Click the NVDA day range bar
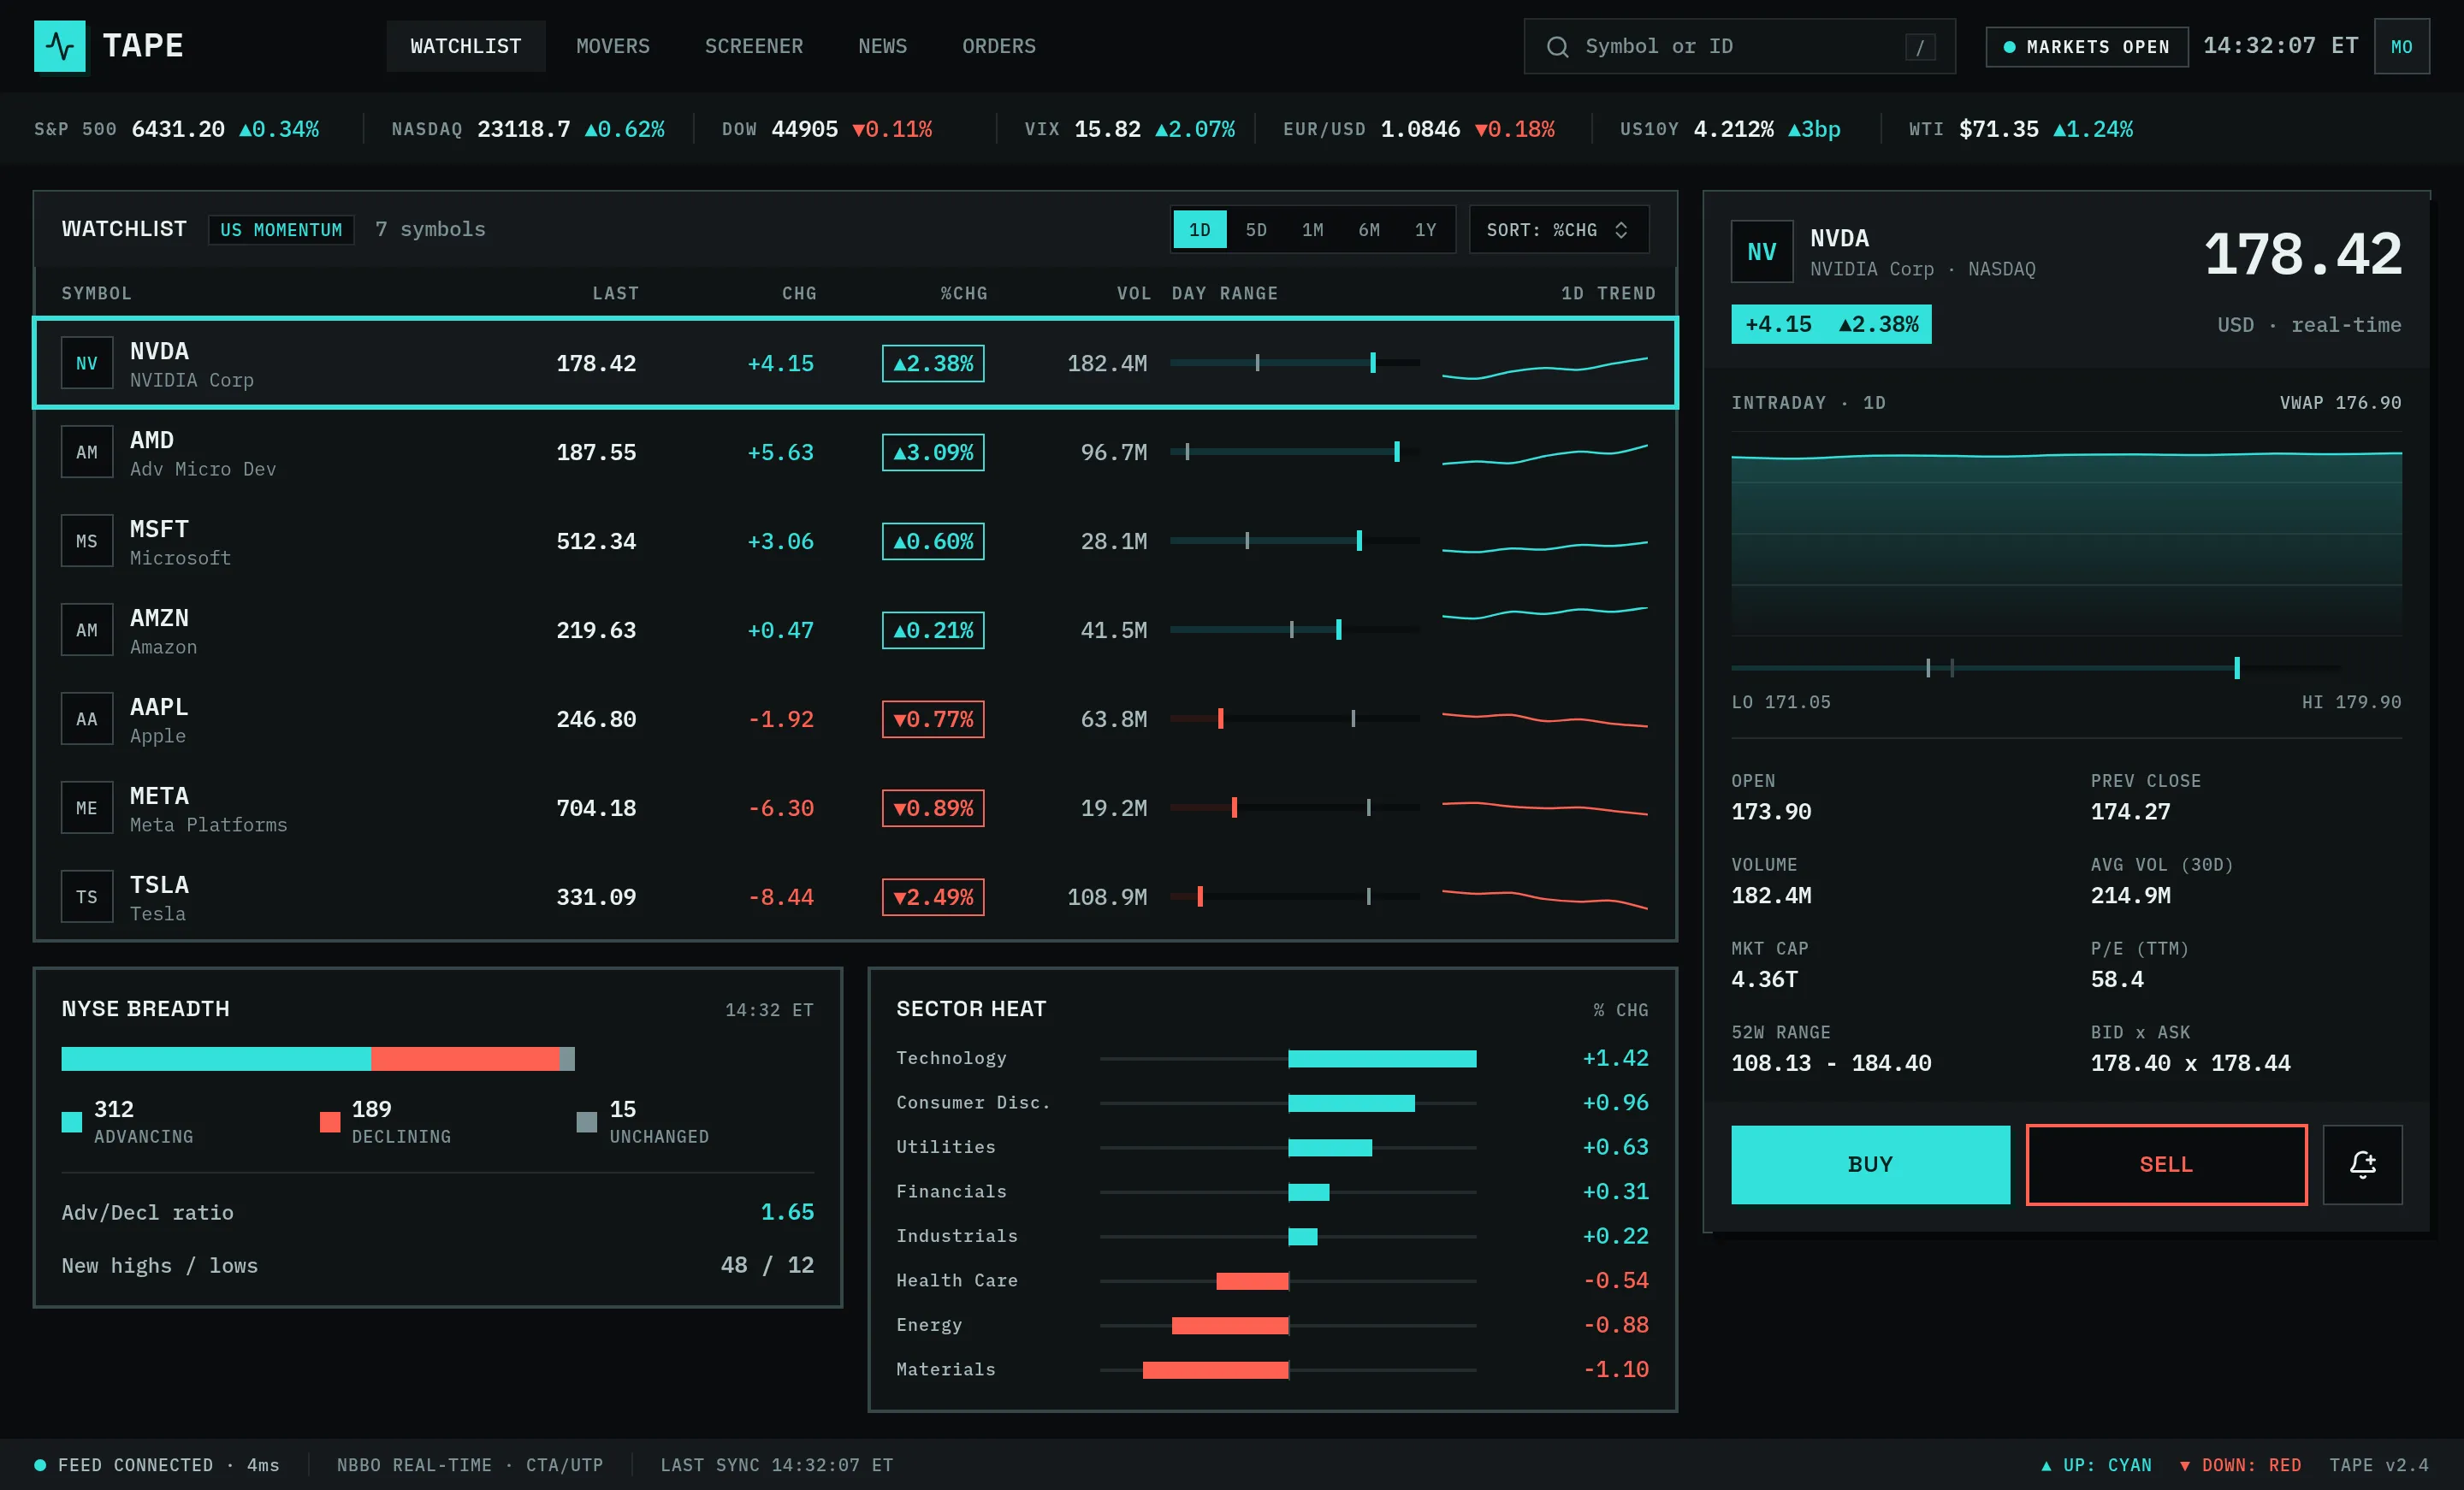This screenshot has width=2464, height=1490. click(1295, 363)
